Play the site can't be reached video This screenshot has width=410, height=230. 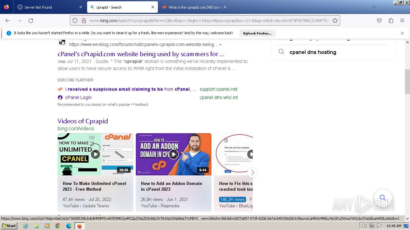233,154
